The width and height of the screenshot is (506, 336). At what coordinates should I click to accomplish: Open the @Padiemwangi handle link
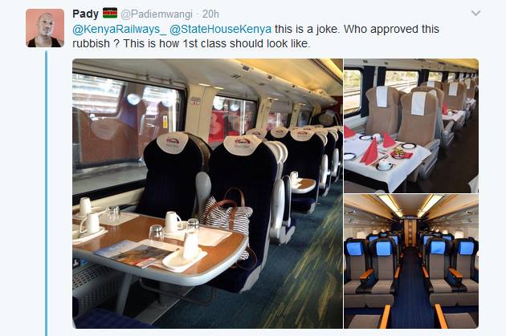(x=157, y=14)
